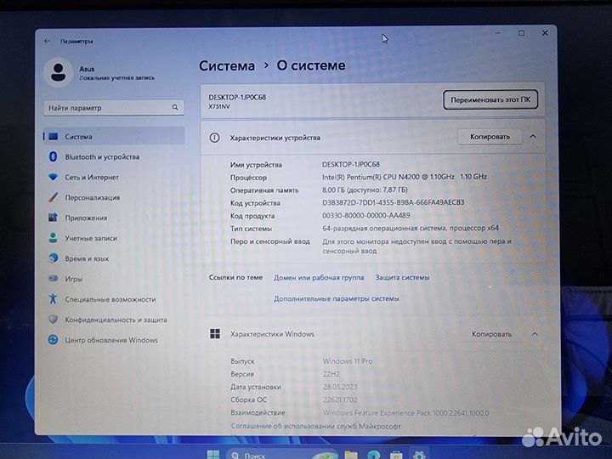Click the Учетные записи person icon
Screen dimensions: 612x459
[x=53, y=238]
